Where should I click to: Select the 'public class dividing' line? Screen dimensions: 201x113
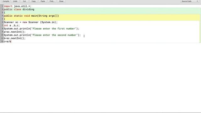(x=19, y=9)
